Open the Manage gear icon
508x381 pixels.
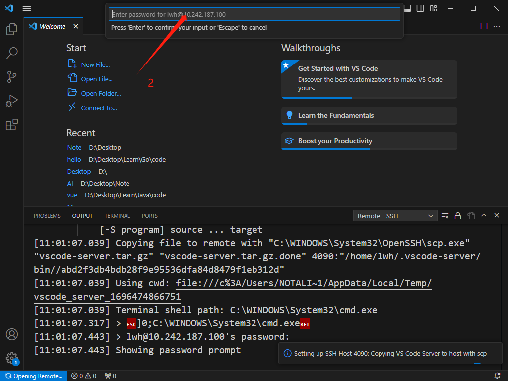12,358
